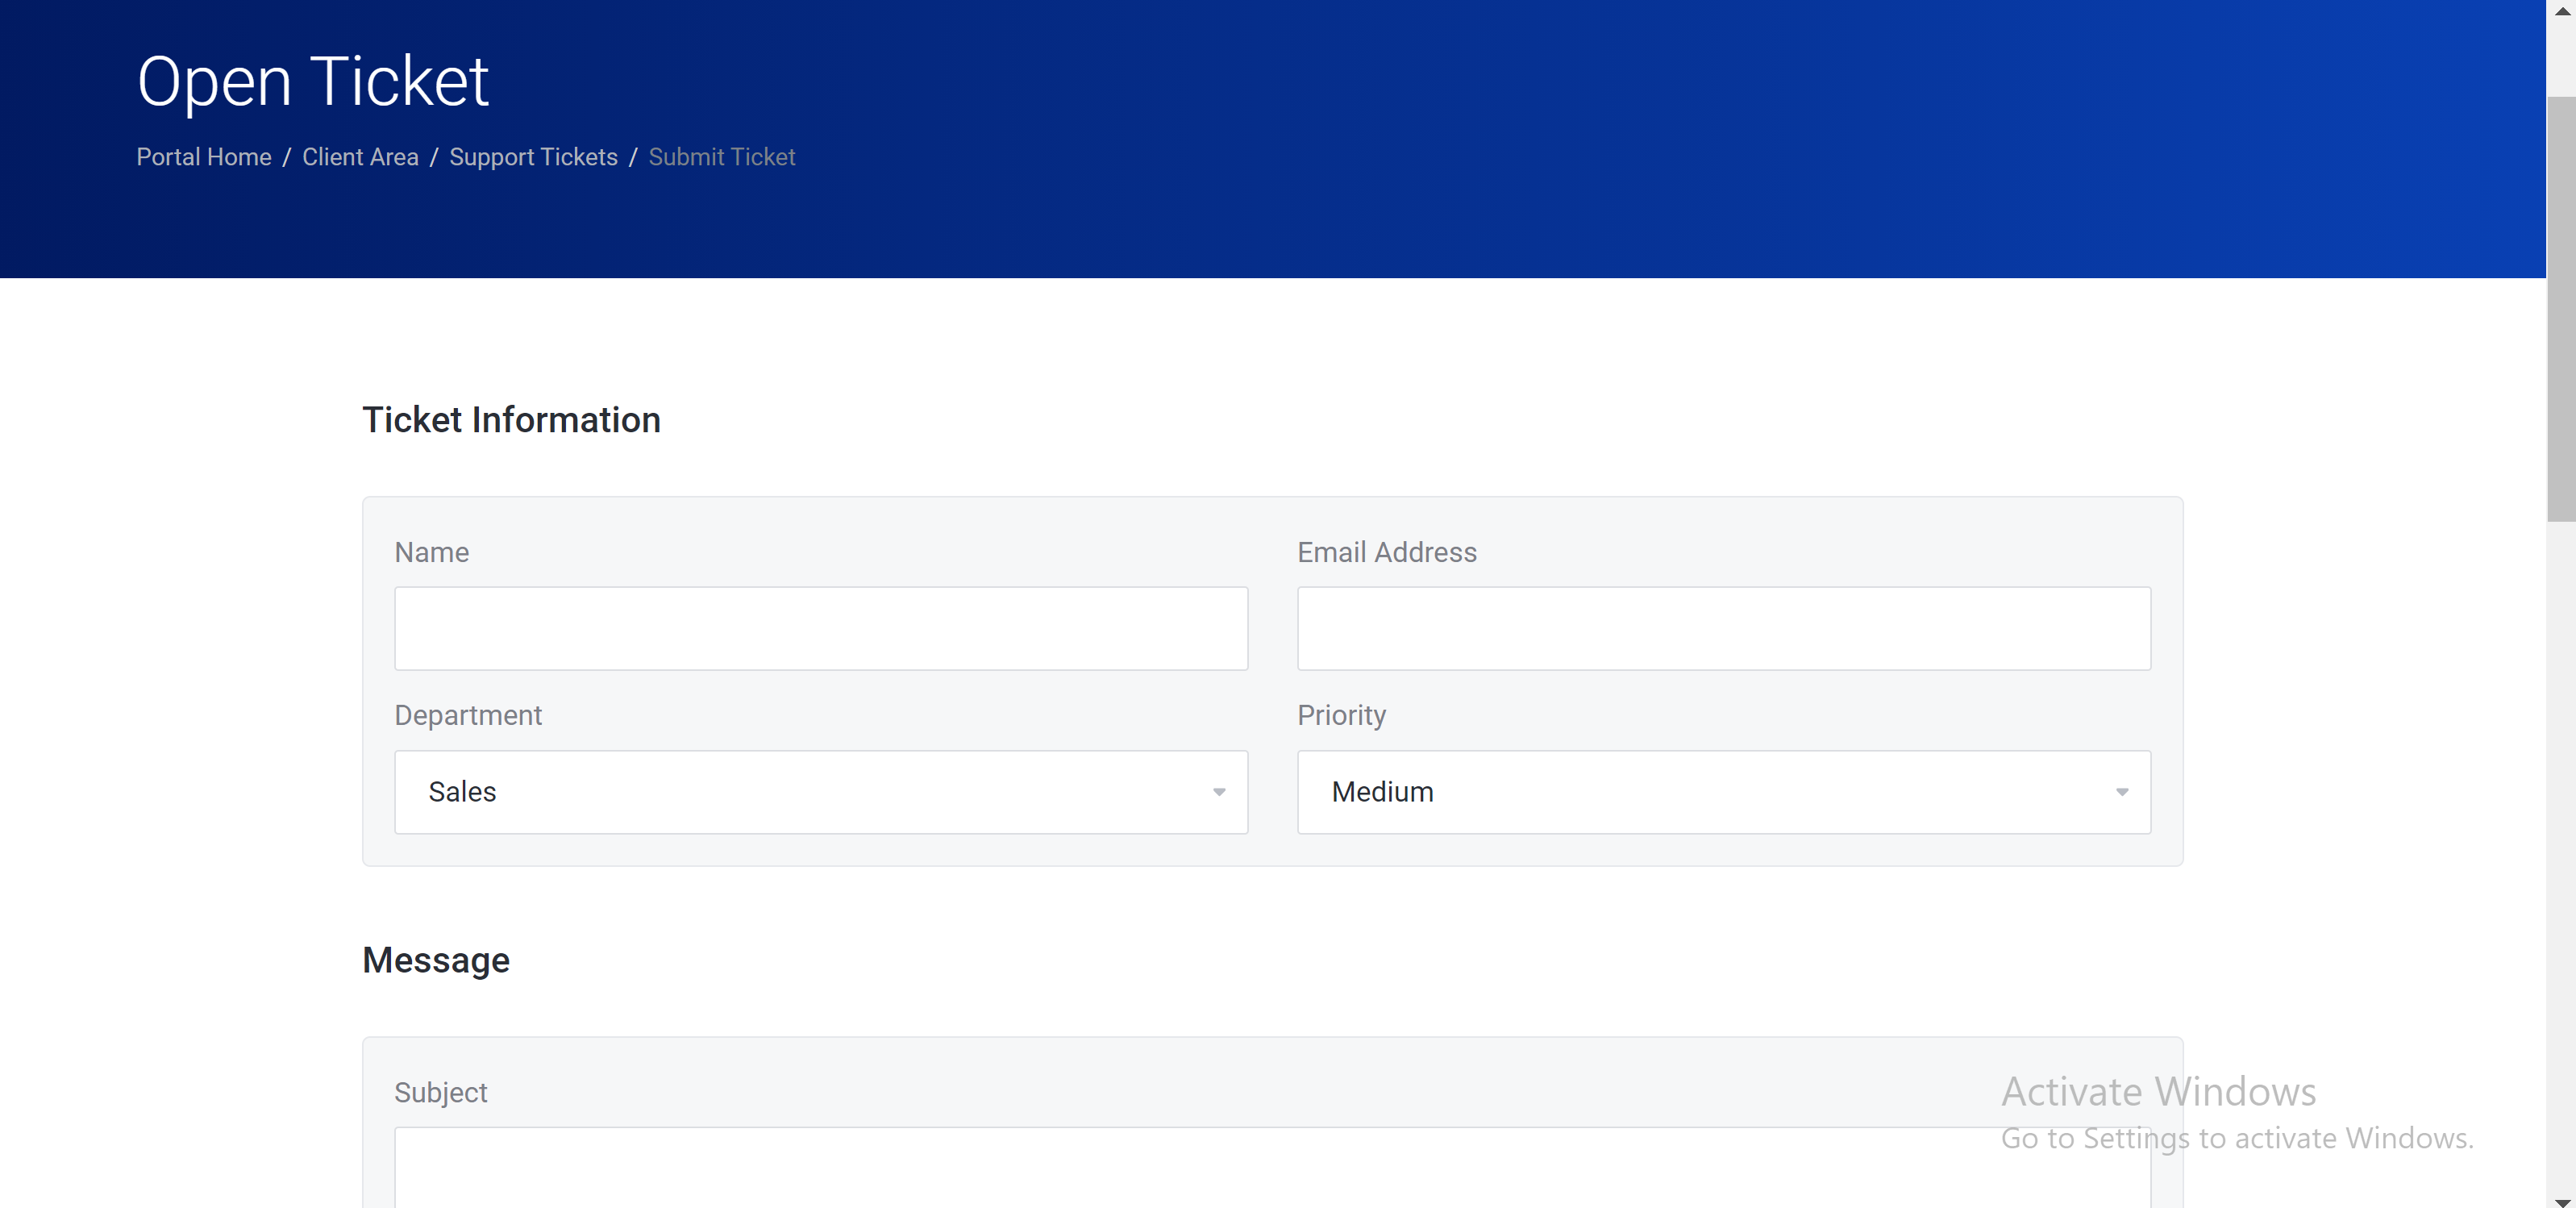Open the Priority dropdown showing Medium
Screen dimensions: 2576x1208
coord(1724,792)
